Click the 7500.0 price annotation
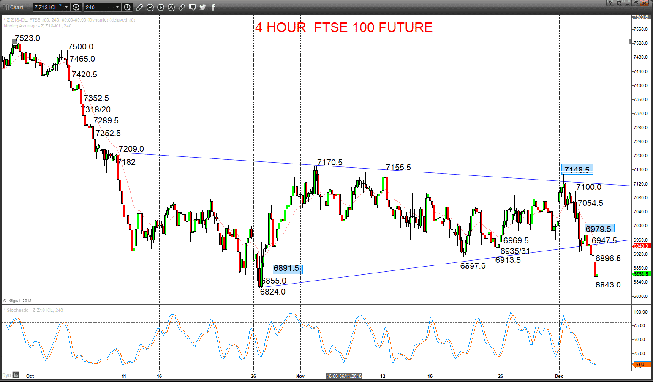The image size is (653, 382). pos(81,46)
